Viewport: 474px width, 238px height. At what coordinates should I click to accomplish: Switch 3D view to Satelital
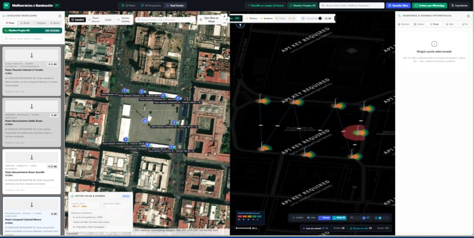pyautogui.click(x=298, y=217)
